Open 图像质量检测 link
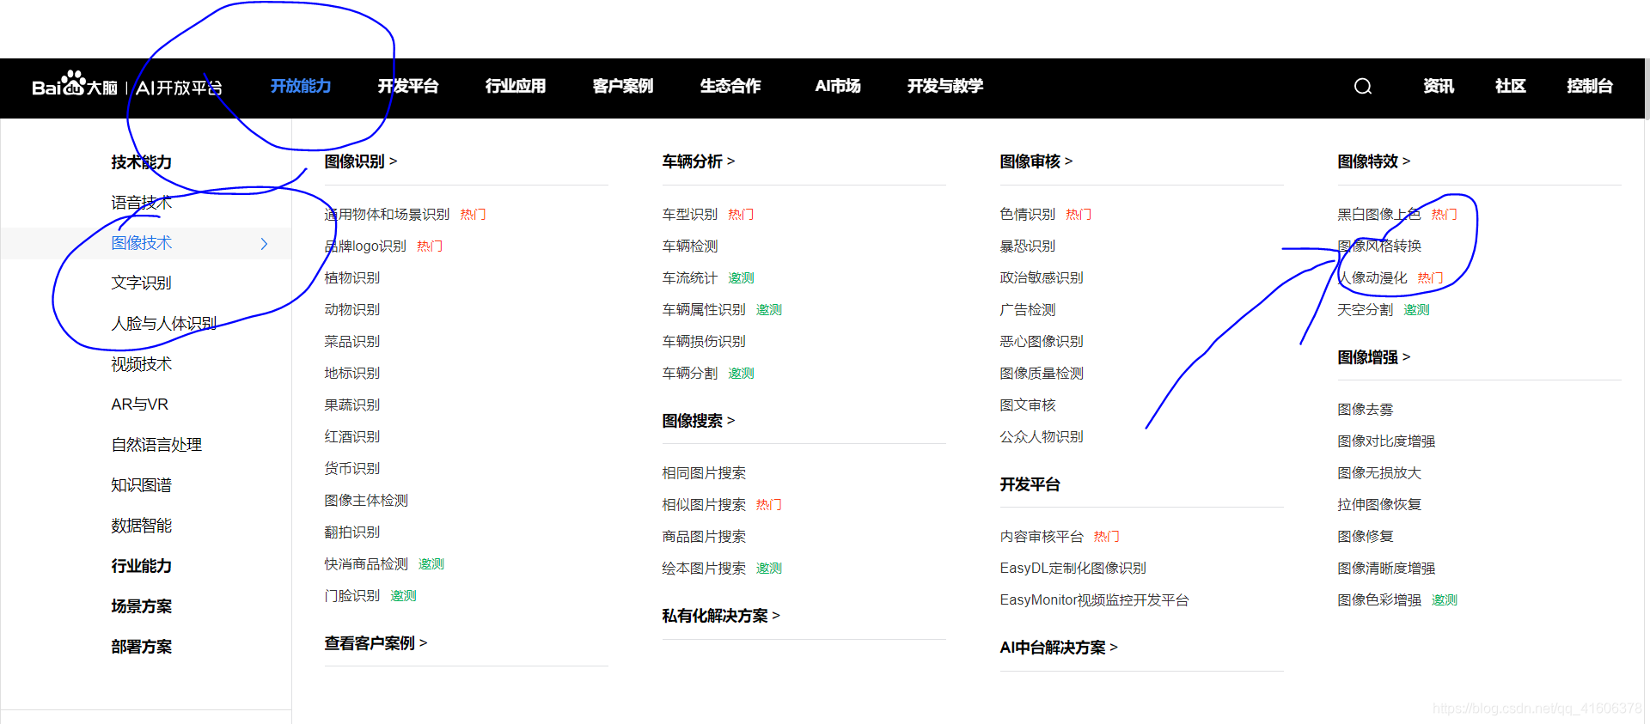 (1042, 374)
